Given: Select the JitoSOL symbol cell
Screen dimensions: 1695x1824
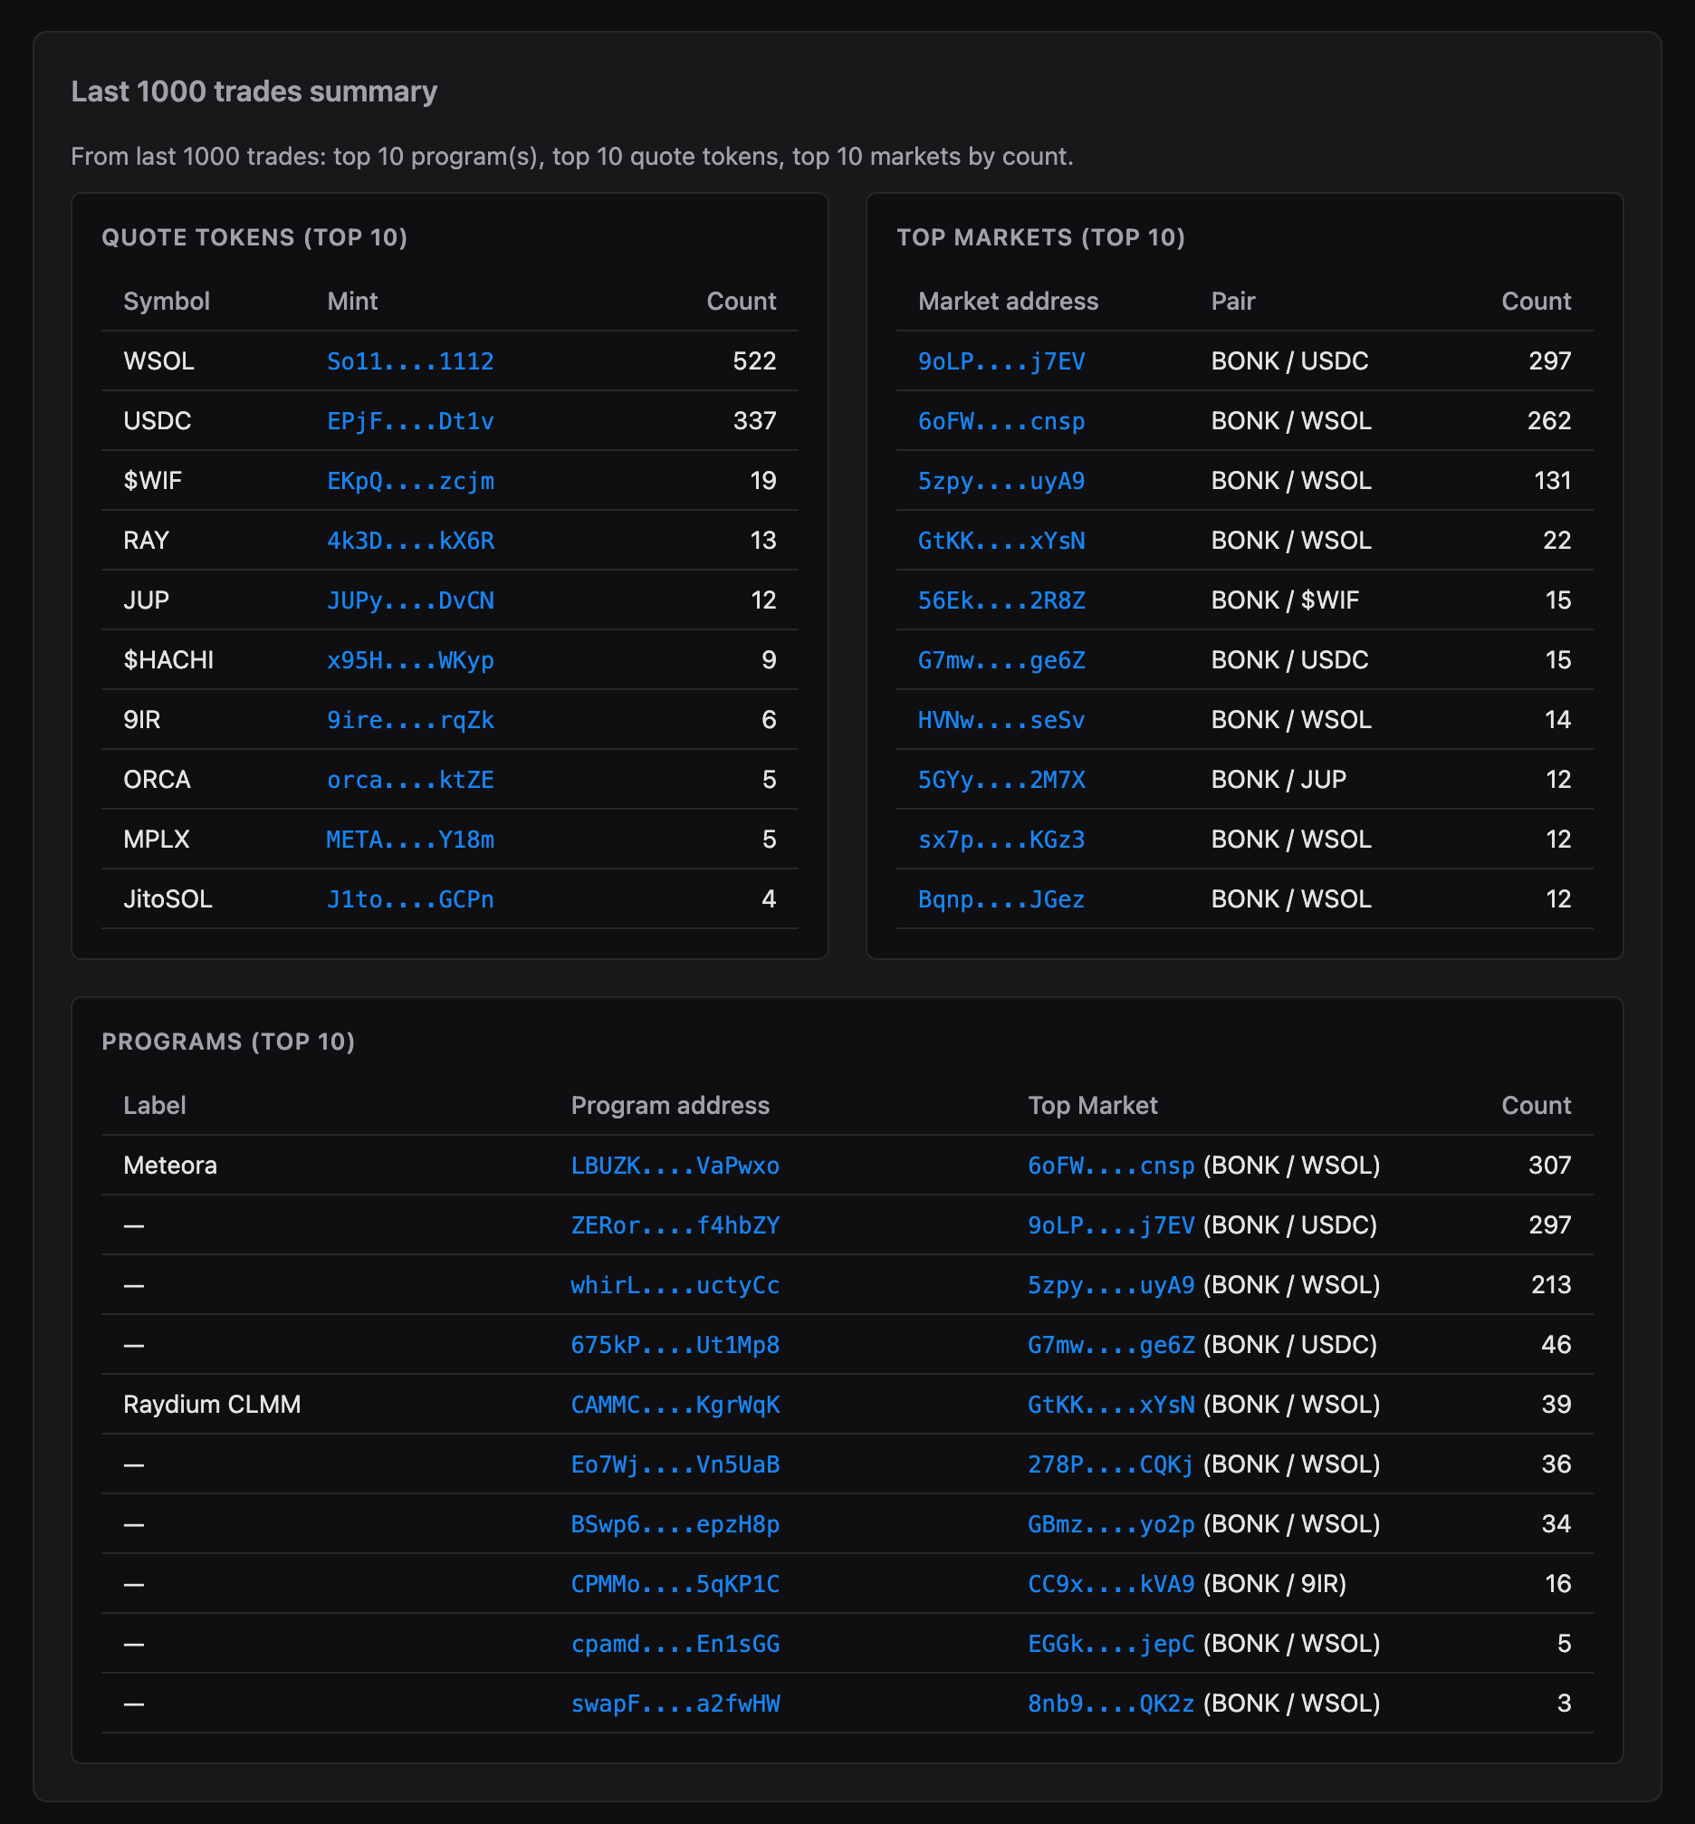Looking at the screenshot, I should point(168,899).
